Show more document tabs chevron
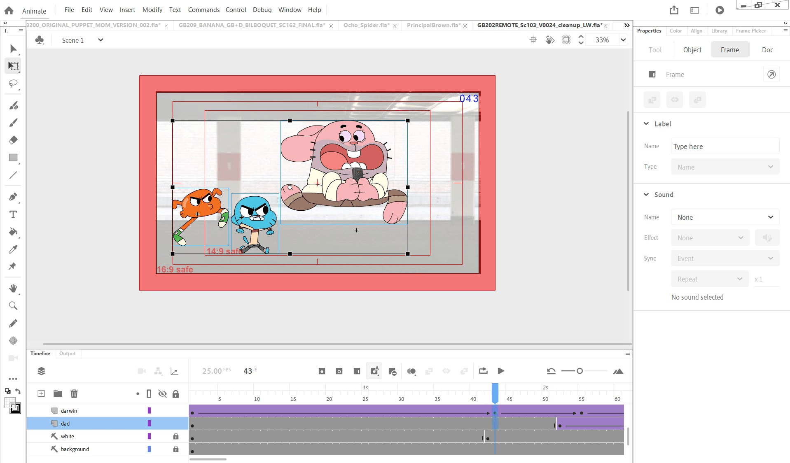 point(626,25)
